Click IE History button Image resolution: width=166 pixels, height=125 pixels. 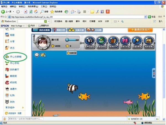(x=66, y=12)
